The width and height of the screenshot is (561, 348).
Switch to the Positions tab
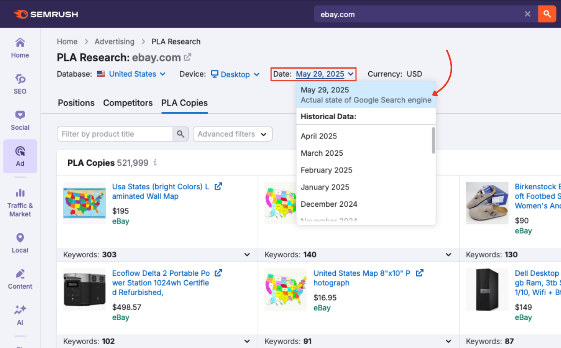pyautogui.click(x=76, y=103)
